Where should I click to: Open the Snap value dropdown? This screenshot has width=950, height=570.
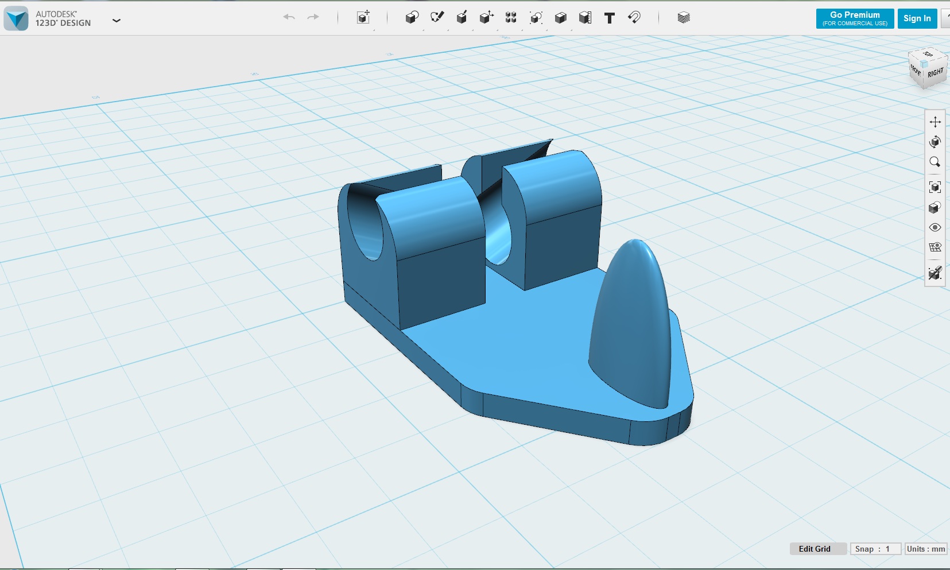click(x=875, y=549)
